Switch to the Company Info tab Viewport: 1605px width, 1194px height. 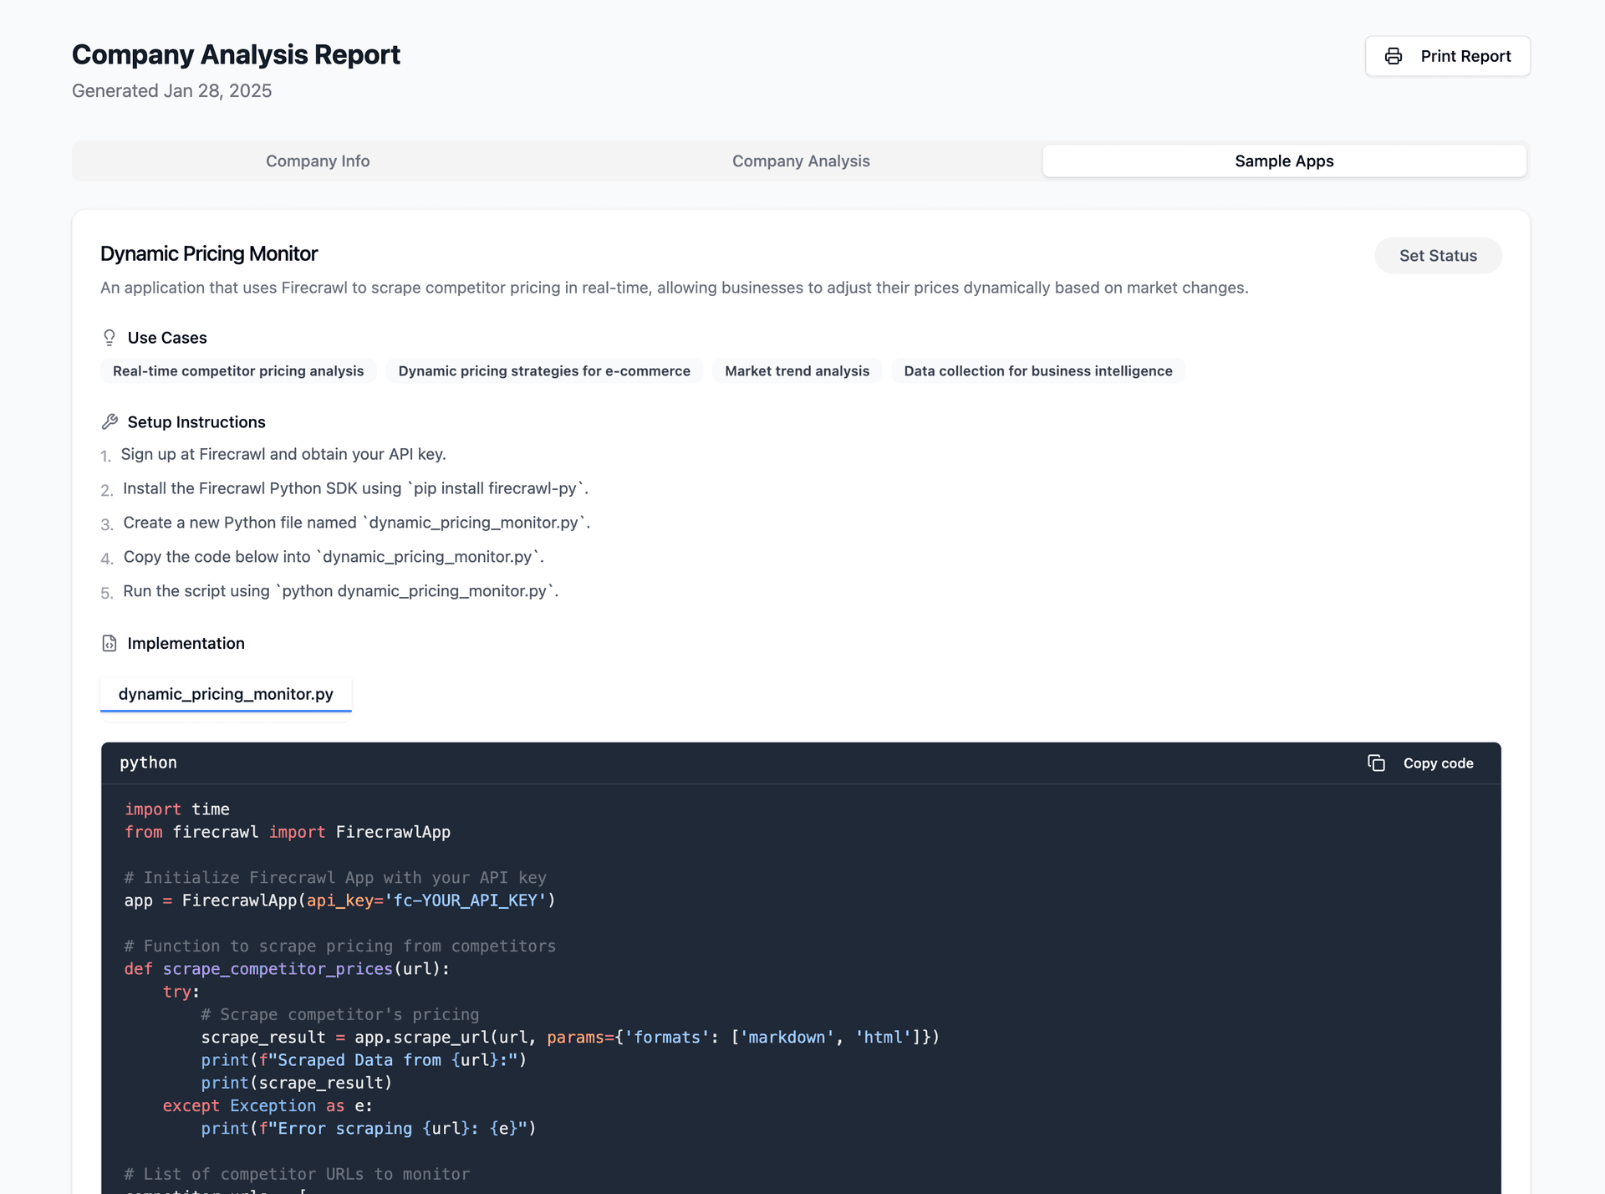click(316, 161)
